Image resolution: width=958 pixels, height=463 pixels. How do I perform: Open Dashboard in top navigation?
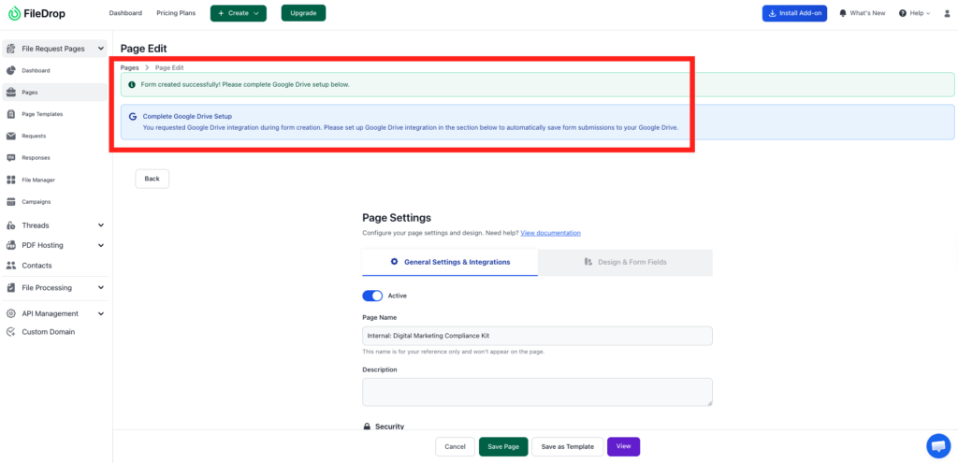click(x=125, y=13)
